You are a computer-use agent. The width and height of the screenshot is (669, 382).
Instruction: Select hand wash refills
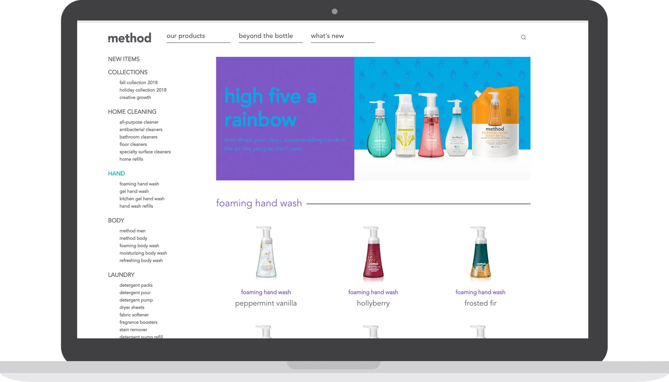coord(136,206)
